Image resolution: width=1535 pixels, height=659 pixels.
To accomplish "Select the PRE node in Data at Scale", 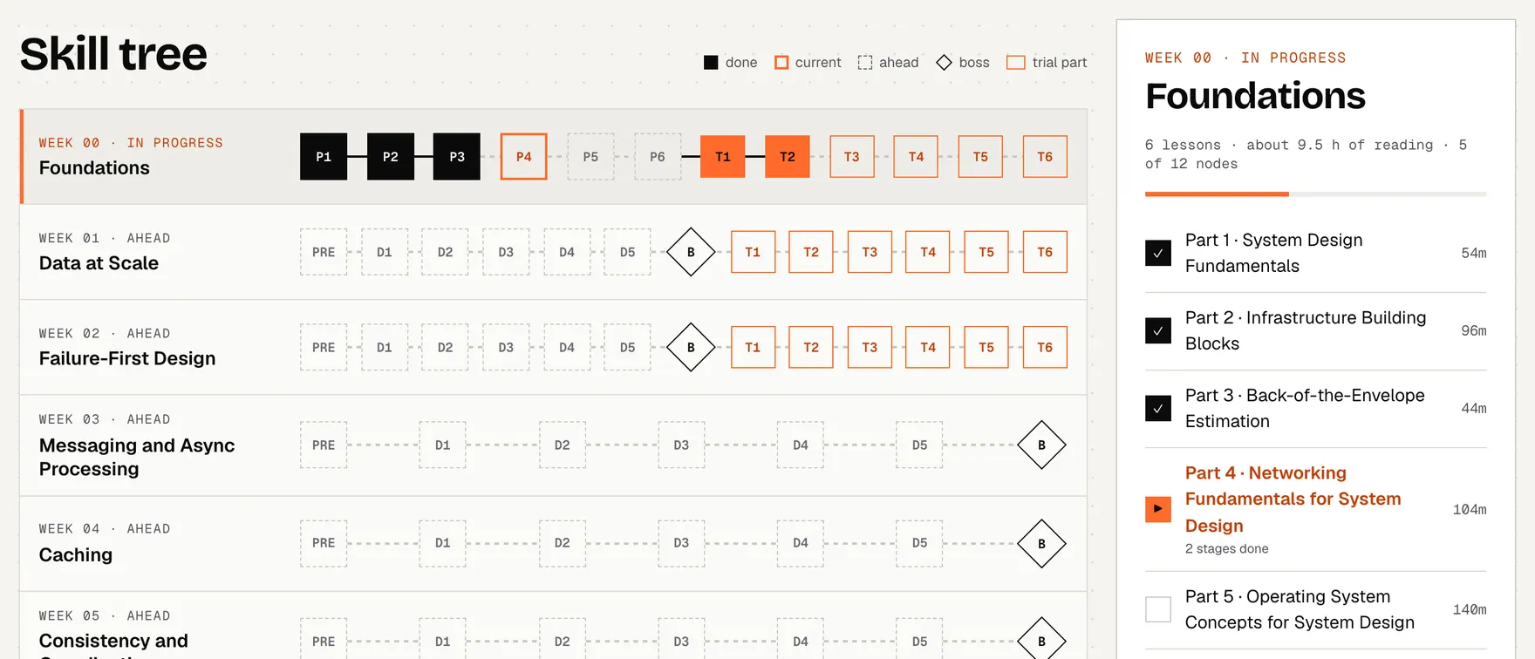I will [x=324, y=252].
